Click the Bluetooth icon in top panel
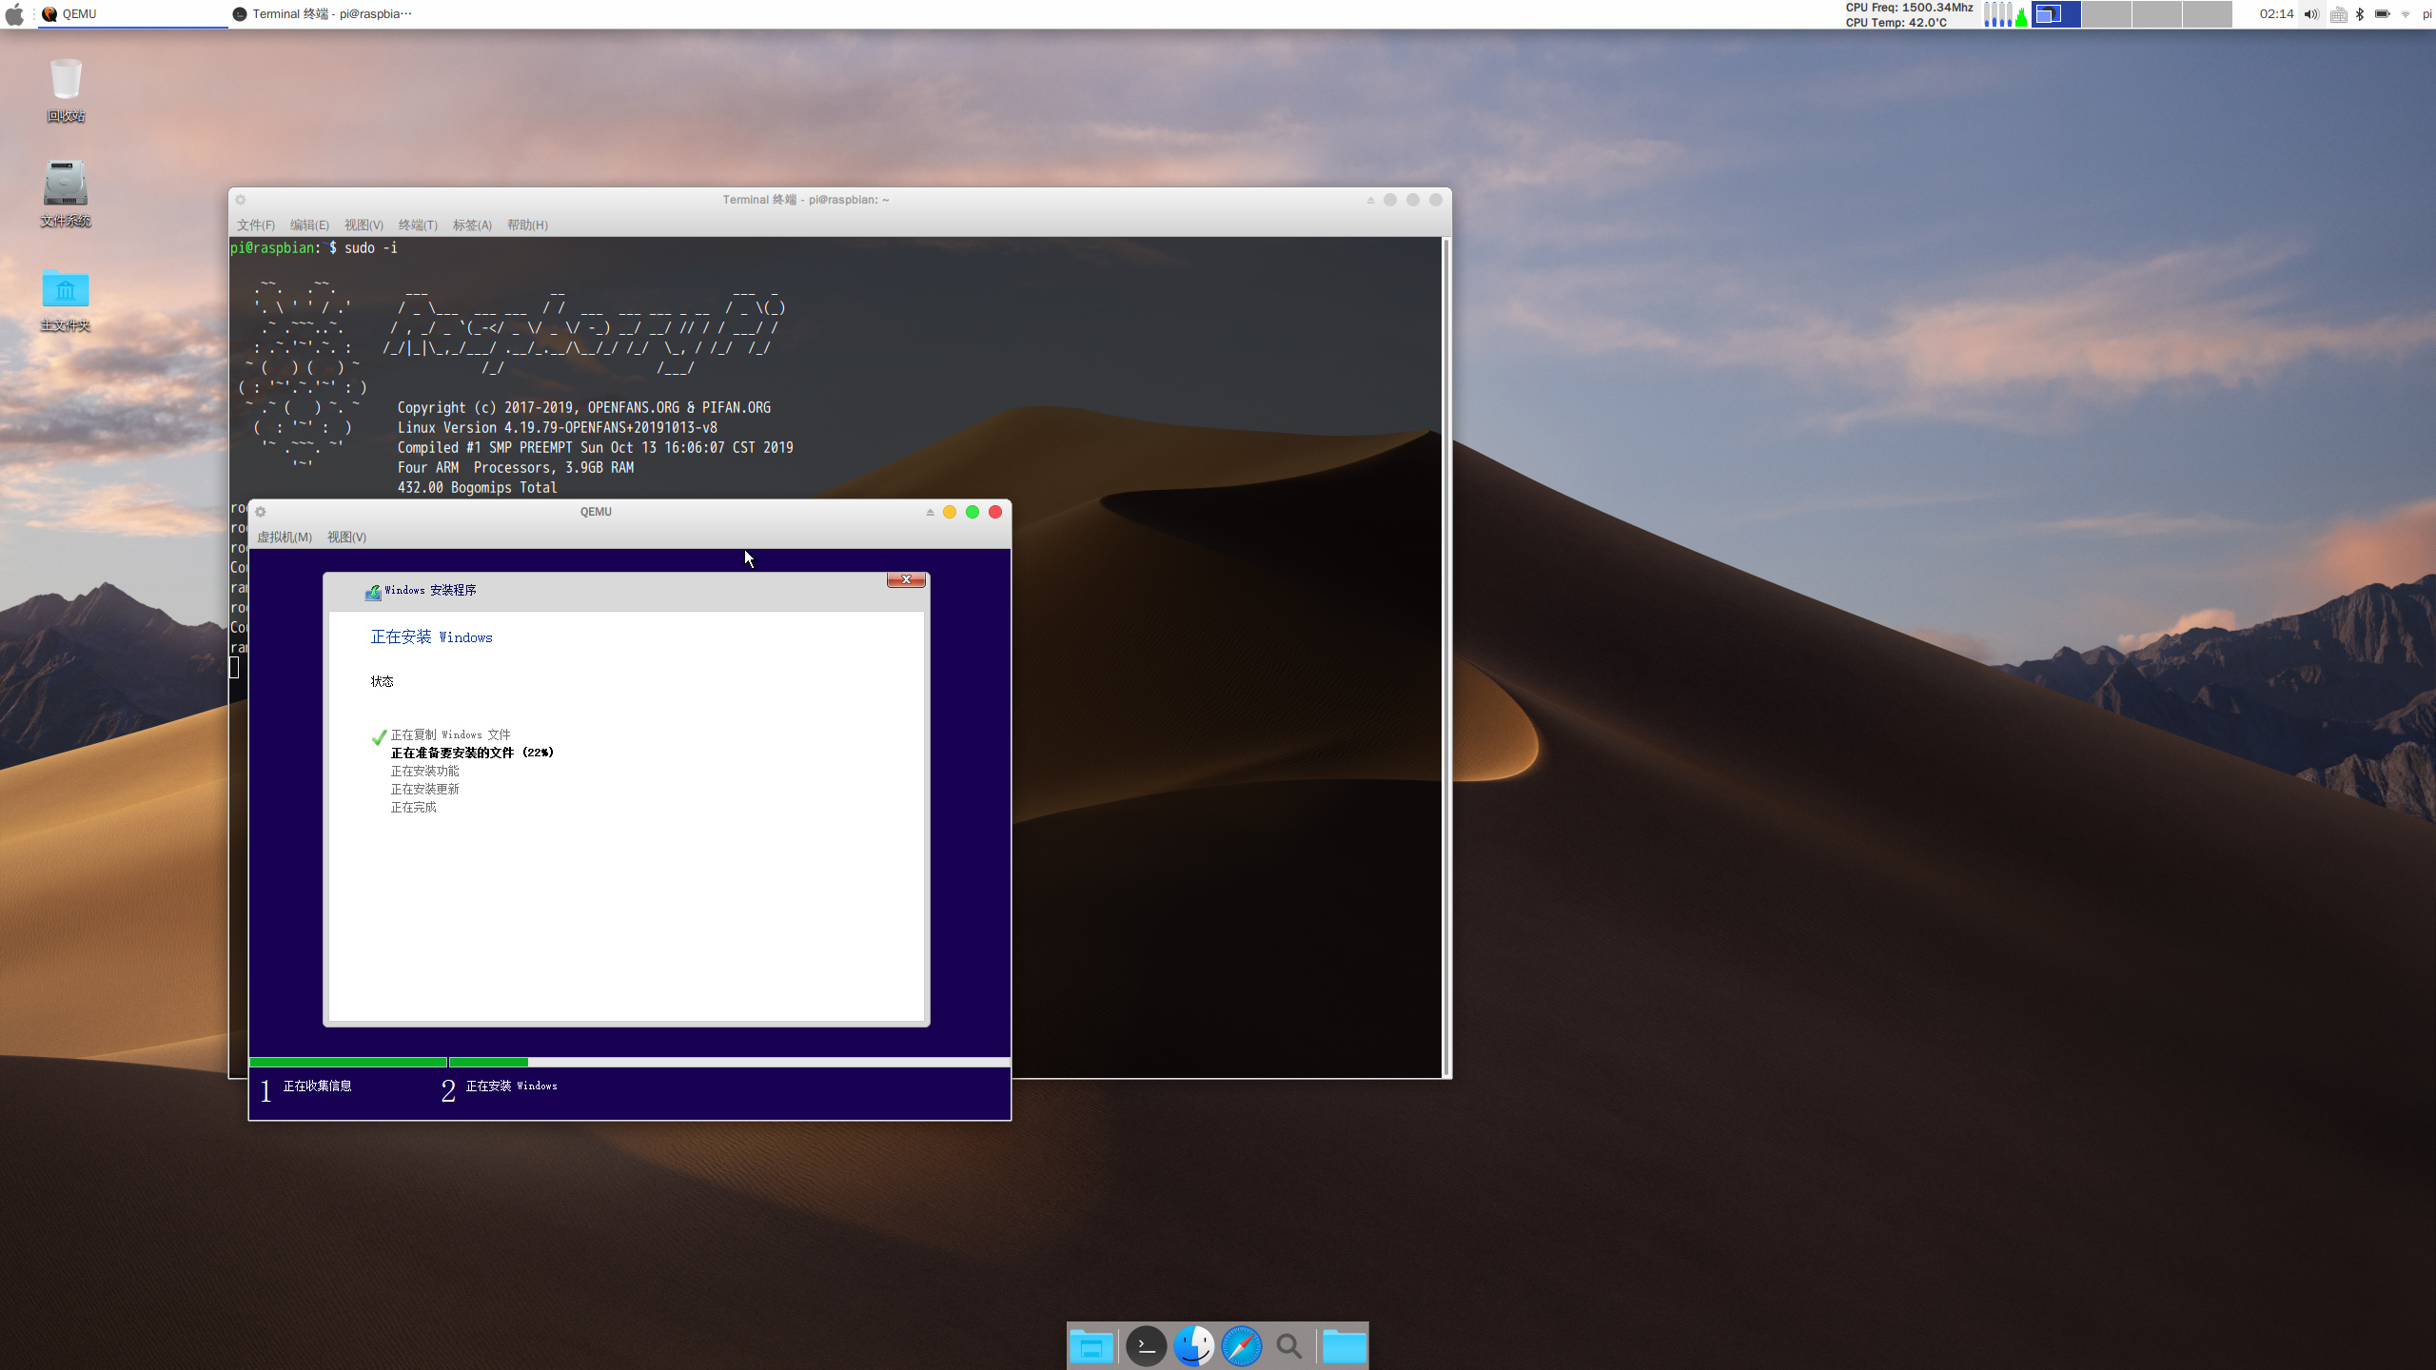Image resolution: width=2436 pixels, height=1370 pixels. point(2360,14)
